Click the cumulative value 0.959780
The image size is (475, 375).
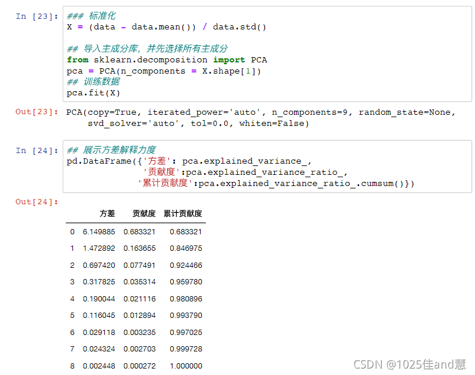coord(185,282)
